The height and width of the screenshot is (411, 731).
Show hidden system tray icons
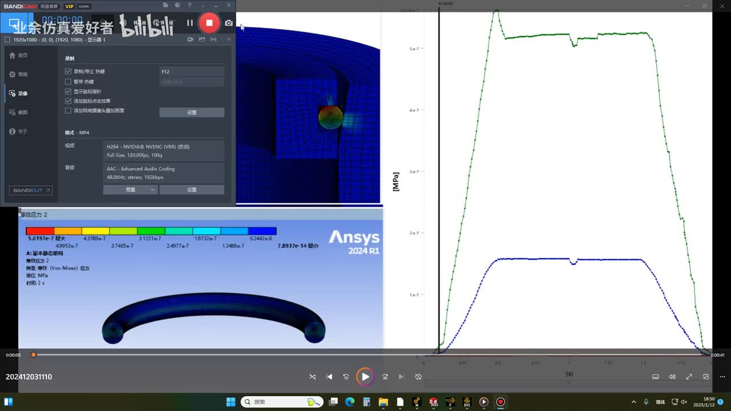tap(634, 402)
